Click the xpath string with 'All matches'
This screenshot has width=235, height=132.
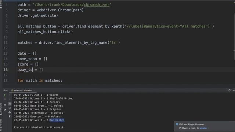(x=168, y=26)
